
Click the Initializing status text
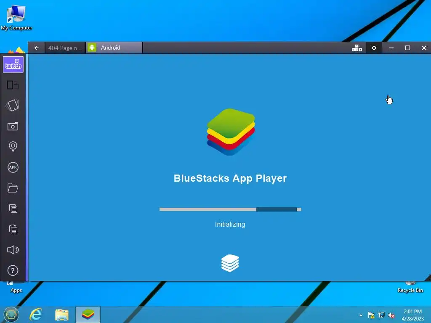pyautogui.click(x=230, y=225)
